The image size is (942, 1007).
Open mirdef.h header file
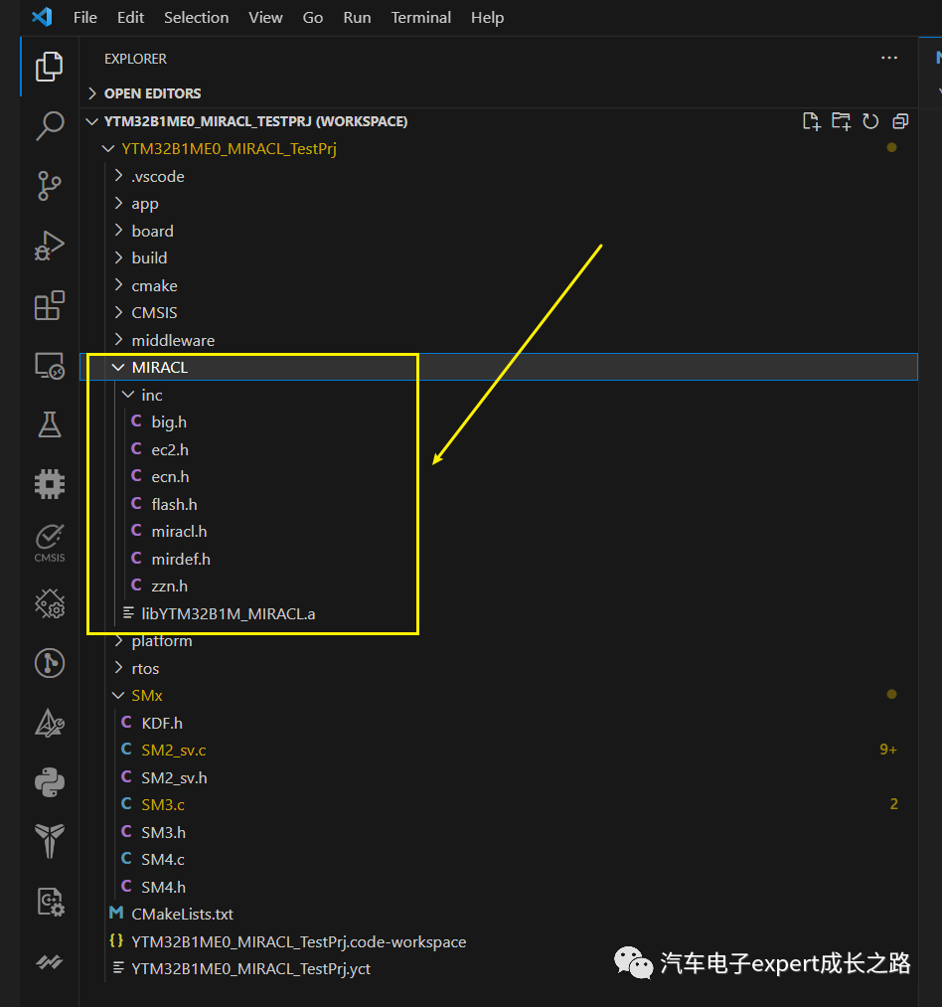498,559
